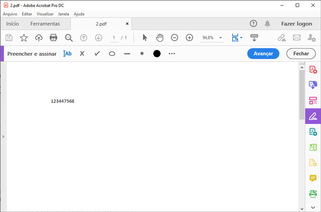Switch to the Ferramentas tab
Viewport: 321px width, 212px height.
coord(45,23)
